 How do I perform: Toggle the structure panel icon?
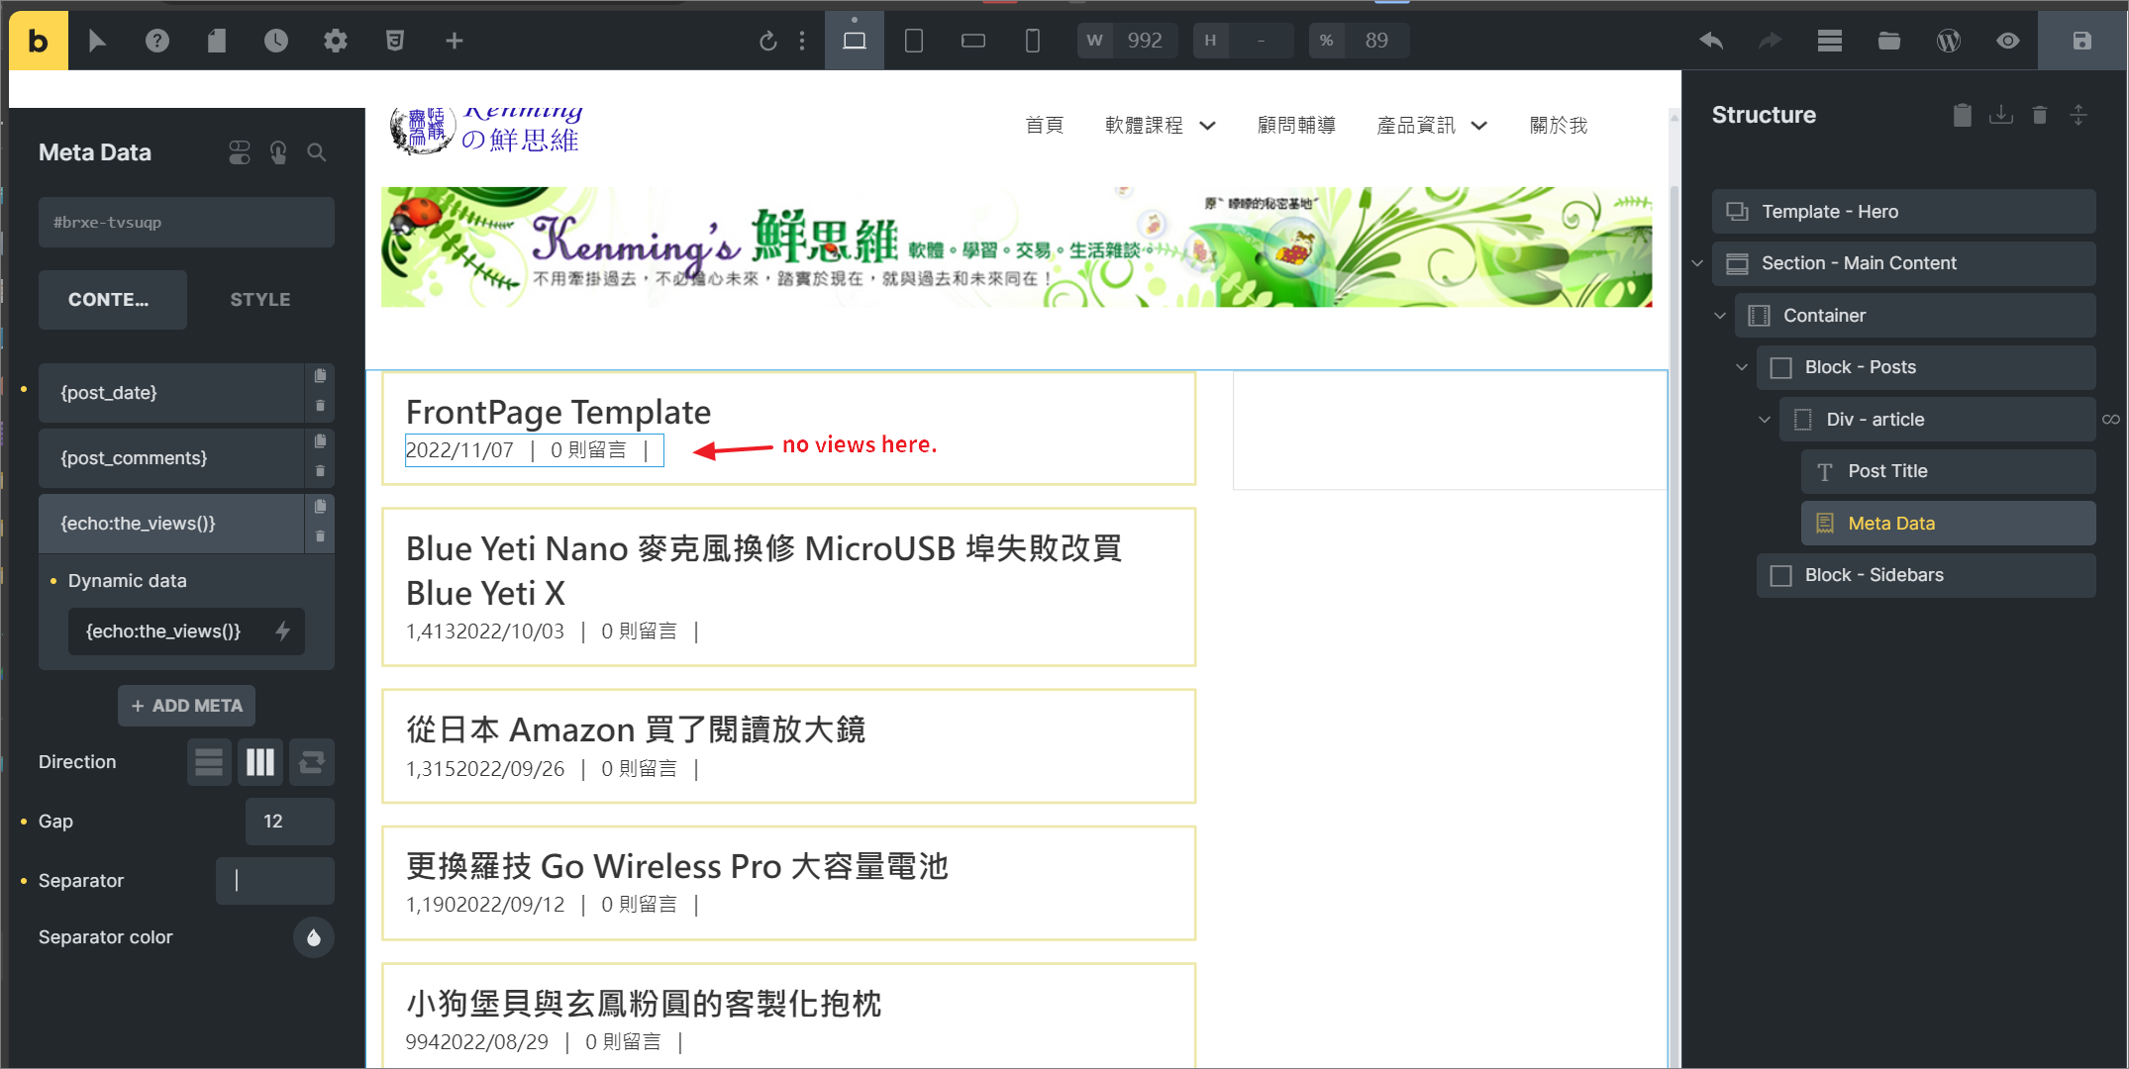pyautogui.click(x=1830, y=41)
